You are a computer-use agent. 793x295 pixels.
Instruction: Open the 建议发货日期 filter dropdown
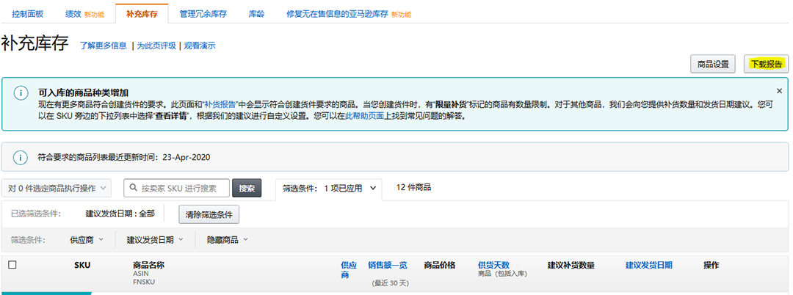pyautogui.click(x=155, y=240)
